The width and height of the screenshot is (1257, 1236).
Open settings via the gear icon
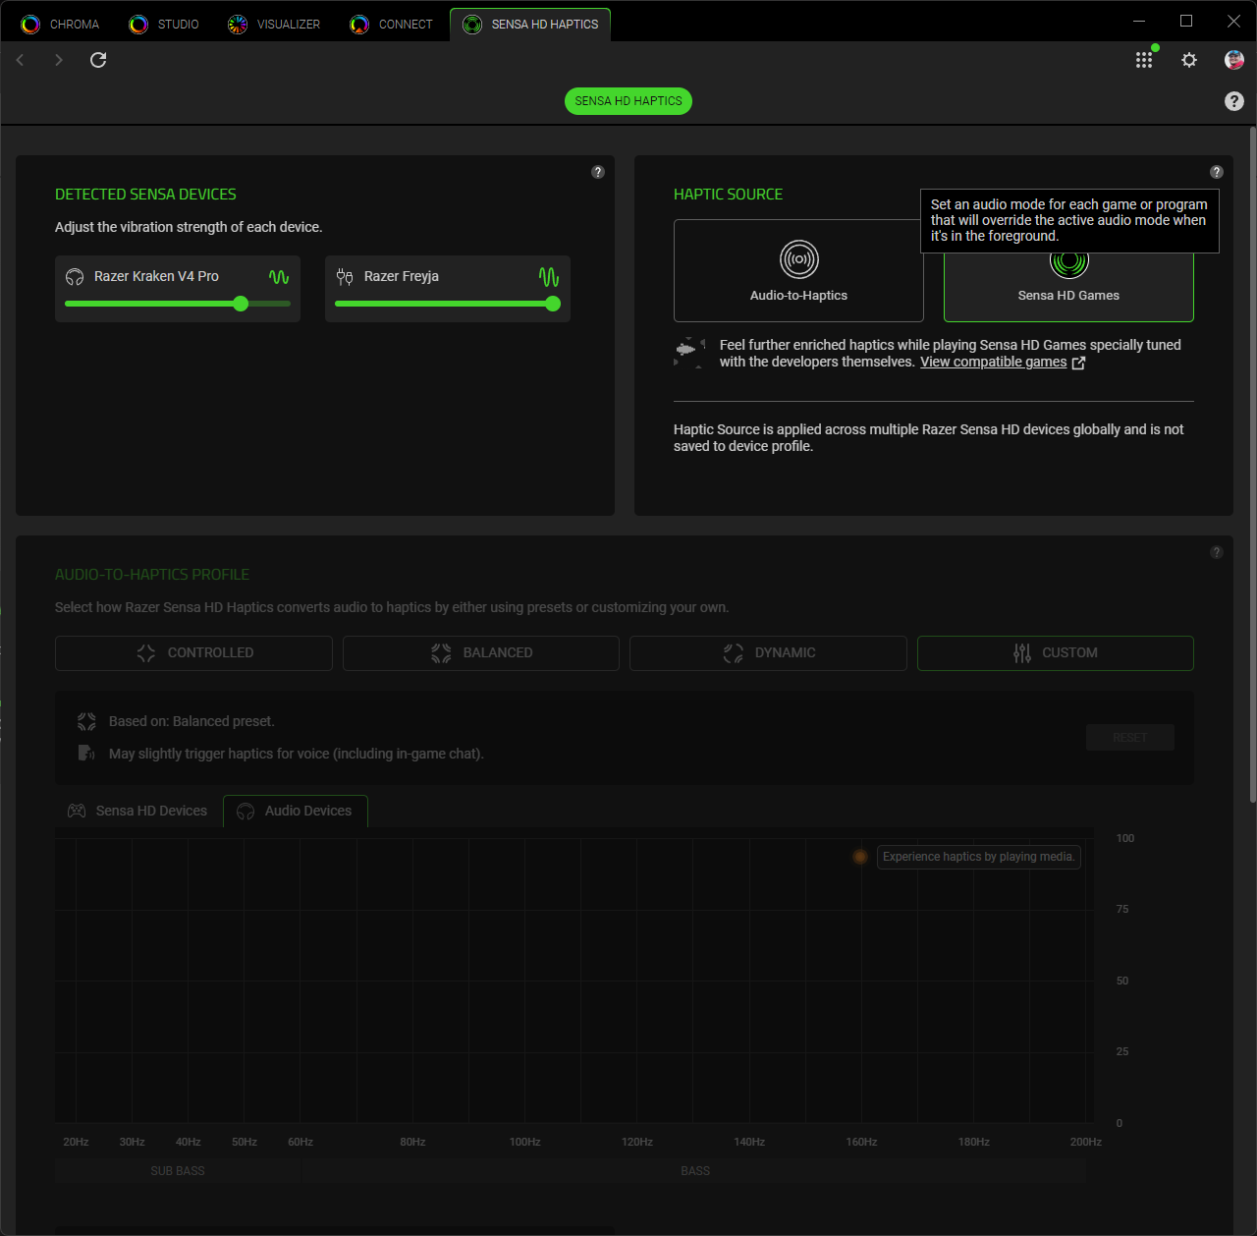pos(1189,60)
